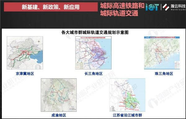Viewport: 186px width, 119px height.
Task: Select the 瀚云科技 brand text
Action: click(x=178, y=6)
